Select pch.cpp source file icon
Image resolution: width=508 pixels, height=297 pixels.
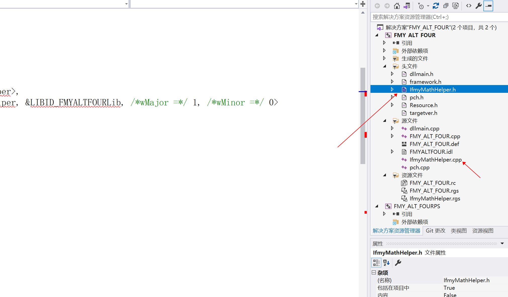(x=404, y=167)
